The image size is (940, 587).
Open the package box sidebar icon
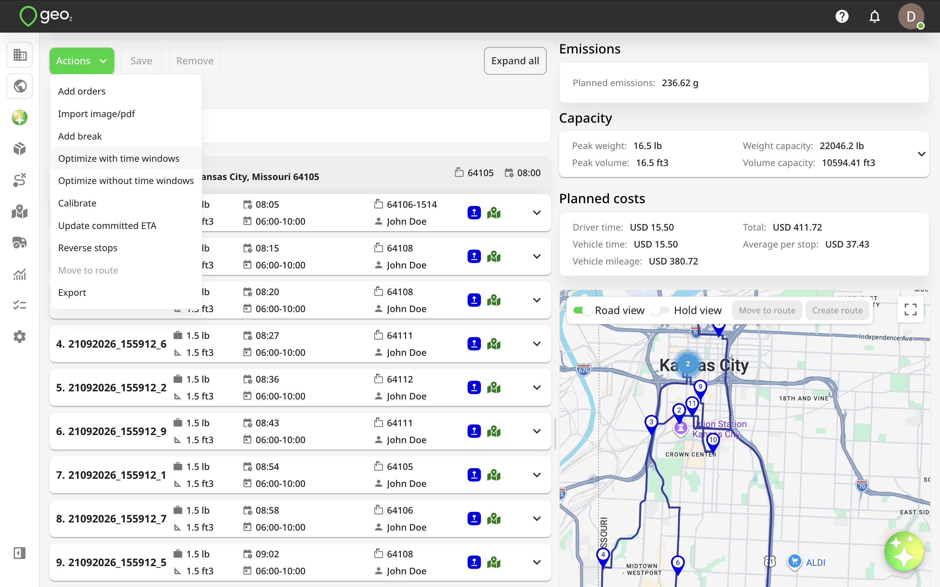pos(20,149)
